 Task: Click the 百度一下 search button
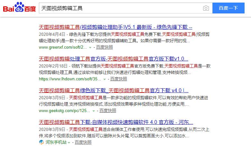click(229, 8)
